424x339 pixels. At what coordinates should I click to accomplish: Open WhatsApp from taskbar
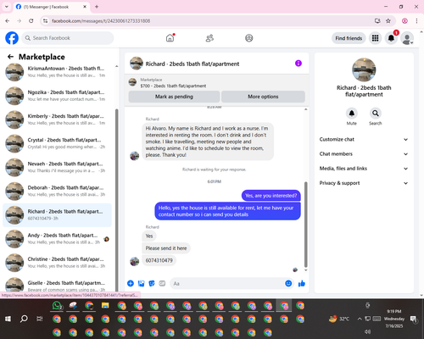click(x=57, y=306)
